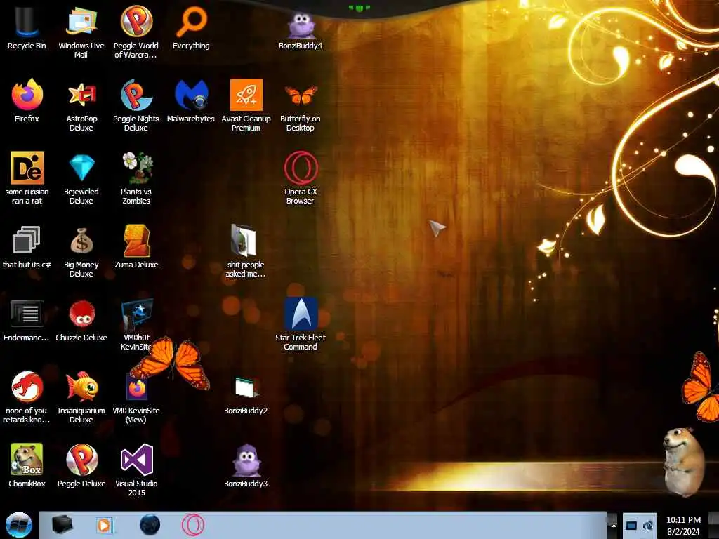Open Opera GX from the taskbar
Viewport: 719px width, 539px height.
point(193,525)
